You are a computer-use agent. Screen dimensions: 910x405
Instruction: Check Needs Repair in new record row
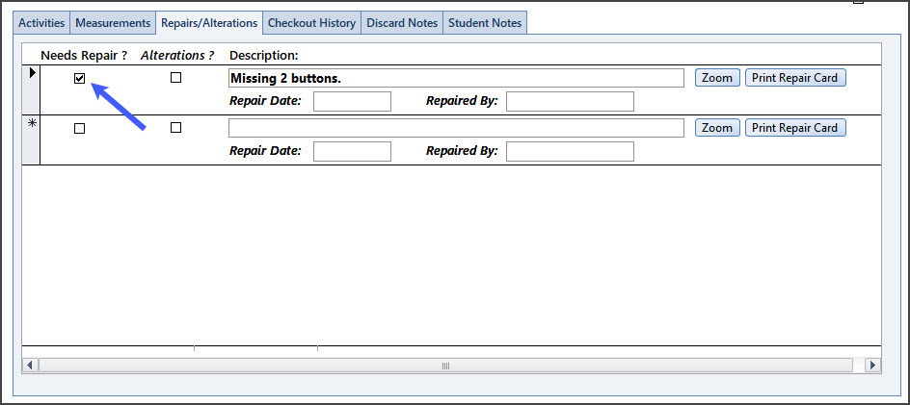pos(80,128)
